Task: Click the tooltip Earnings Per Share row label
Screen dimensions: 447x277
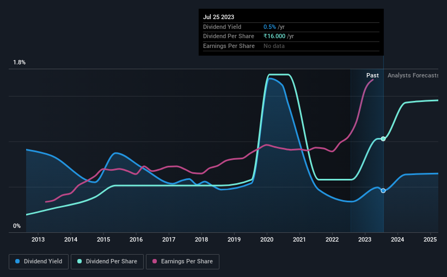Action: click(229, 46)
